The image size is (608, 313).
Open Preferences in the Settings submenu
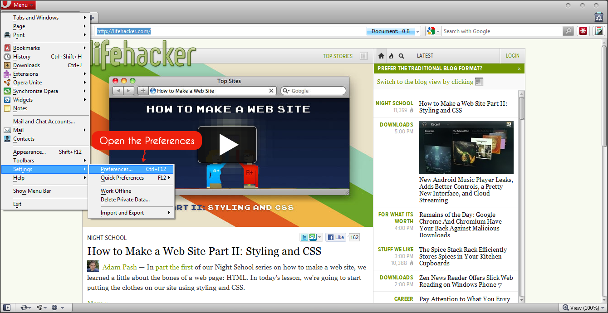131,169
